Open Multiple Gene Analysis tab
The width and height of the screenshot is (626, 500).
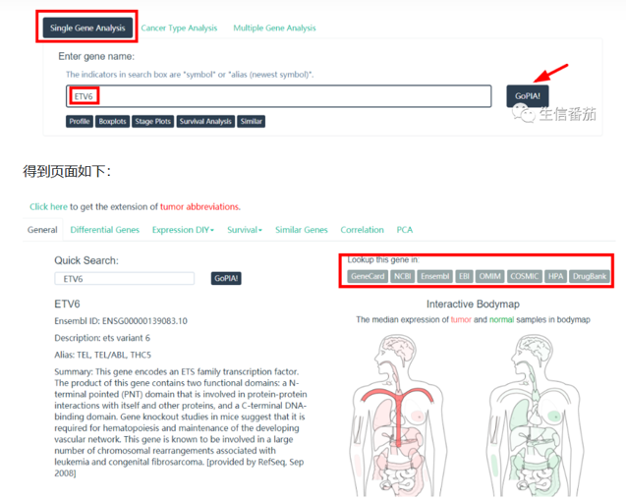click(274, 28)
